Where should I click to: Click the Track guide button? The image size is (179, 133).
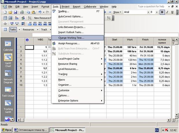(x=44, y=29)
